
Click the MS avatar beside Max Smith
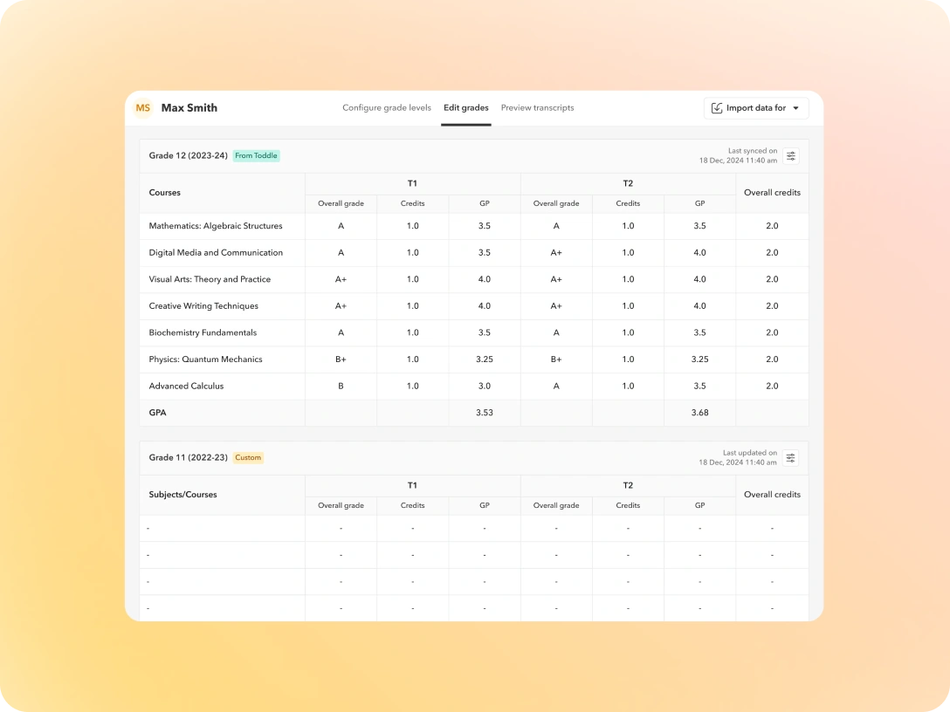click(x=142, y=108)
